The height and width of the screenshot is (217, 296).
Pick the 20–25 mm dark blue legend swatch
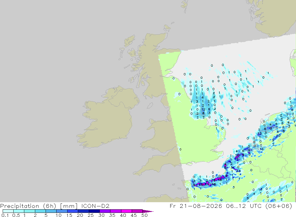[83, 211]
